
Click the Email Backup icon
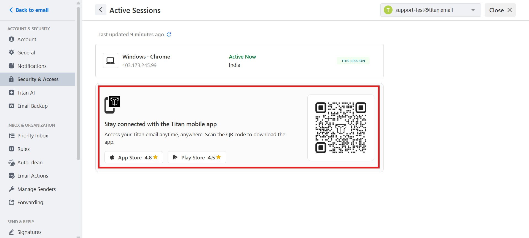pyautogui.click(x=11, y=106)
